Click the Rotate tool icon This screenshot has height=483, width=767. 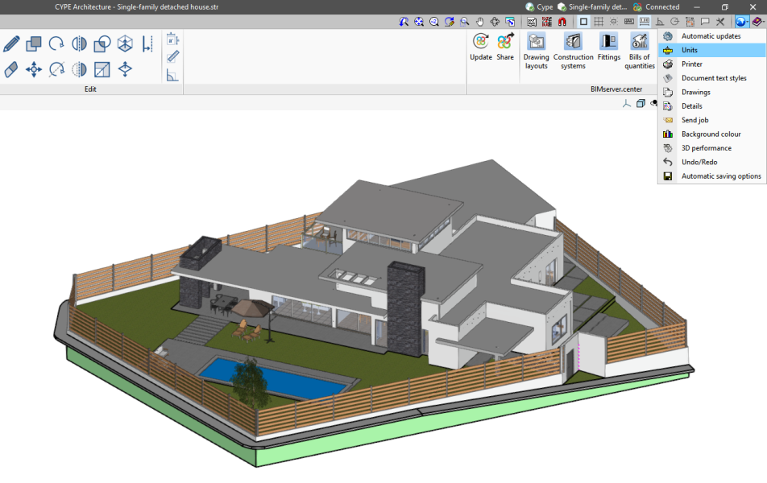pos(56,43)
